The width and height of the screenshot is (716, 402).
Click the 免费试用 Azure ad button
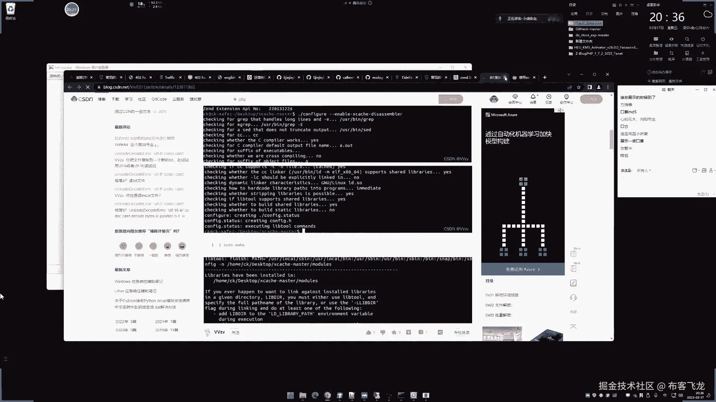click(x=522, y=269)
